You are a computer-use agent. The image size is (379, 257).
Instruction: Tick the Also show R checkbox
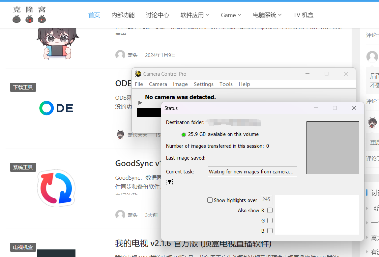coord(270,210)
